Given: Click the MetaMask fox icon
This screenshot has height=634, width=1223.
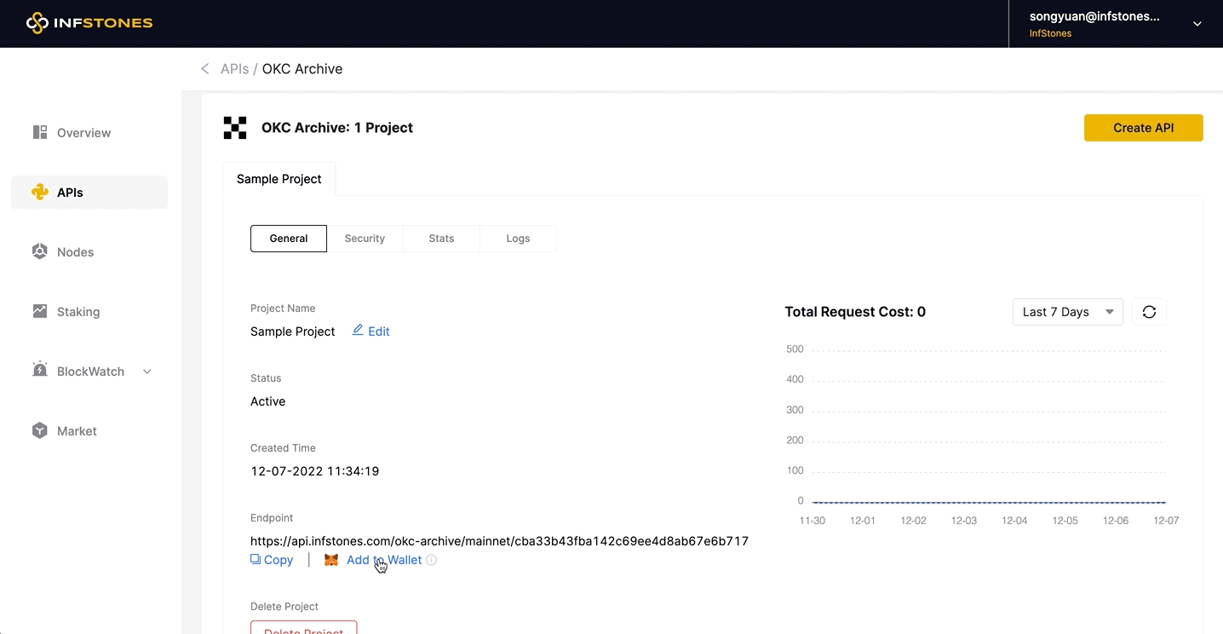Looking at the screenshot, I should click(x=331, y=560).
